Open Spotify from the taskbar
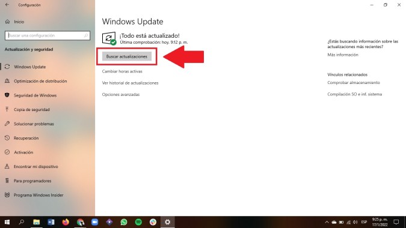 click(x=138, y=222)
